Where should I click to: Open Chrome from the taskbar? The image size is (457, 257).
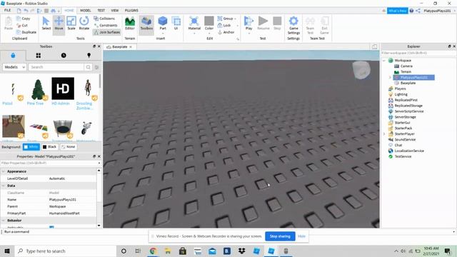[x=153, y=251]
